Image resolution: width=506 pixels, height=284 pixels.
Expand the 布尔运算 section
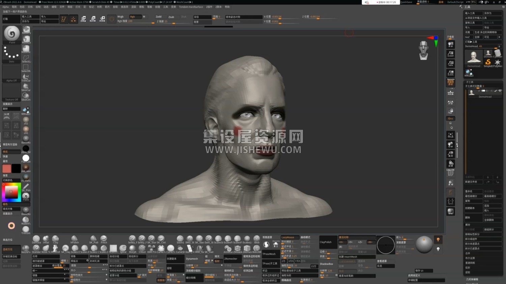coord(470,258)
